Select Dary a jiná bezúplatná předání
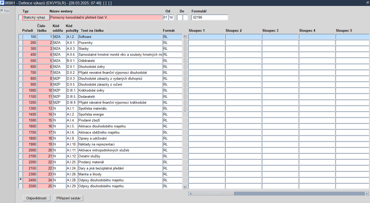 click(x=120, y=168)
